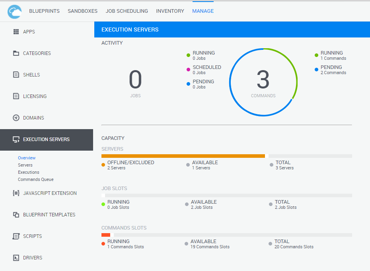
Task: Open the Commands Queue link
Action: point(35,179)
